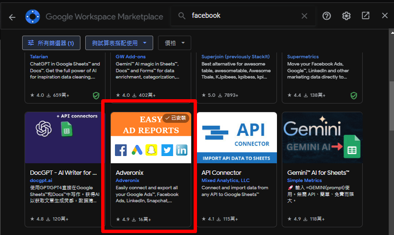Click ChatGPT logo on DocGPT card
The width and height of the screenshot is (394, 235).
[43, 129]
